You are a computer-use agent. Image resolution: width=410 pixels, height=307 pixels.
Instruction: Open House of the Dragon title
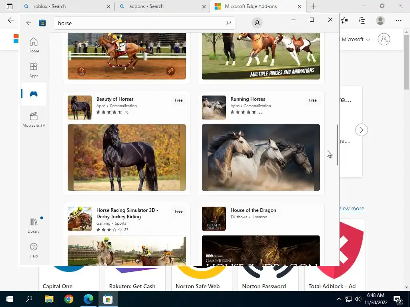(x=253, y=210)
